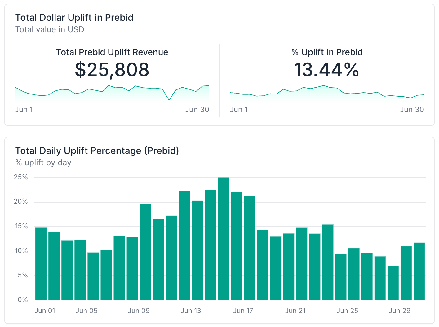Viewport: 439px width, 327px height.
Task: Click the tallest bar in the uplift chart
Action: [x=224, y=238]
